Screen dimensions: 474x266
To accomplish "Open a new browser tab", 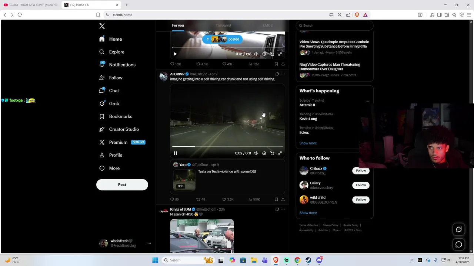I will (x=126, y=5).
